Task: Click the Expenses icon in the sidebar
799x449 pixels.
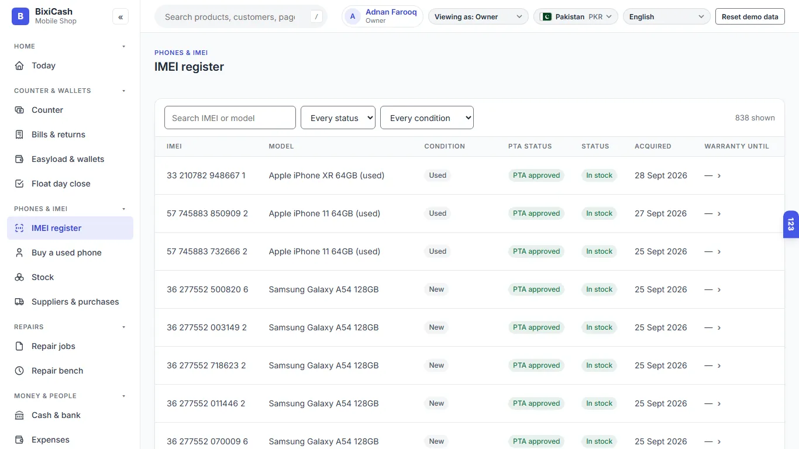Action: click(19, 440)
